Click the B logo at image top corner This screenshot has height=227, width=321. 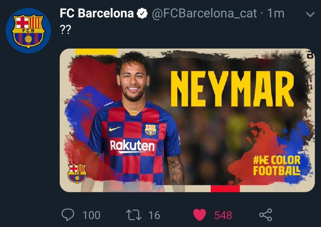pyautogui.click(x=310, y=55)
